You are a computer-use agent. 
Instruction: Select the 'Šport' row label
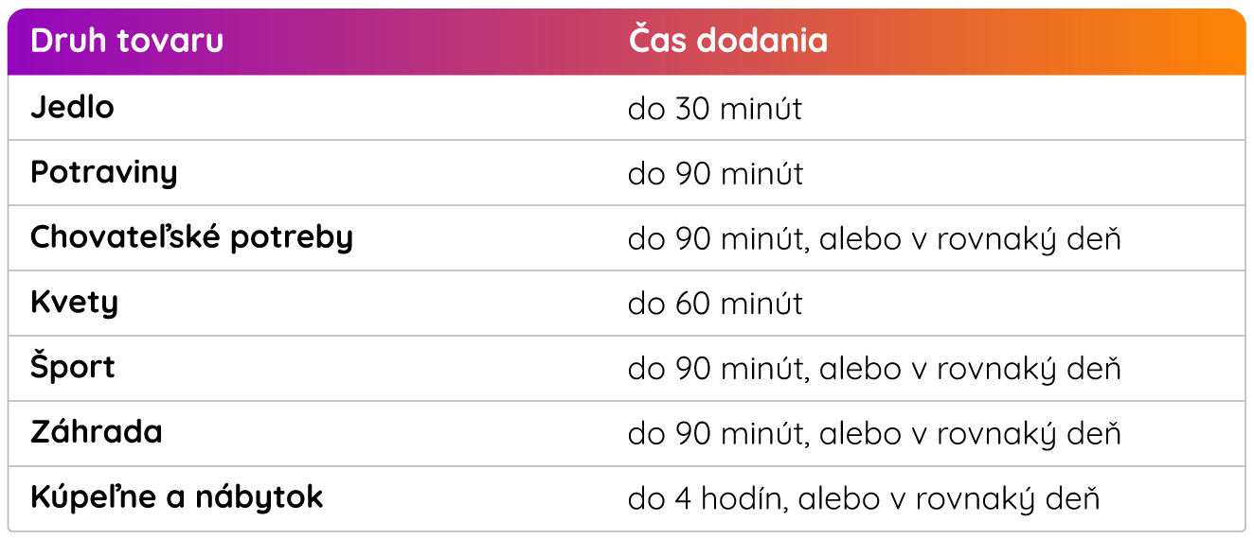pos(72,367)
